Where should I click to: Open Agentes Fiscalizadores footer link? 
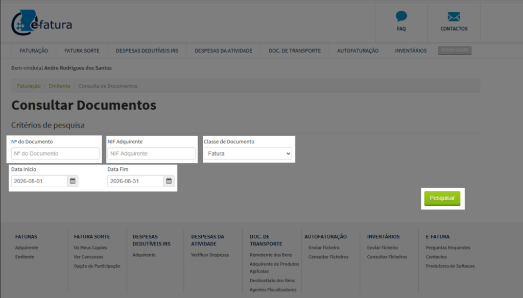(273, 290)
